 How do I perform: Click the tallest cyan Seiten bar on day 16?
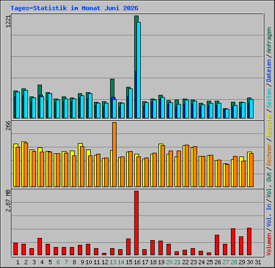tap(139, 70)
